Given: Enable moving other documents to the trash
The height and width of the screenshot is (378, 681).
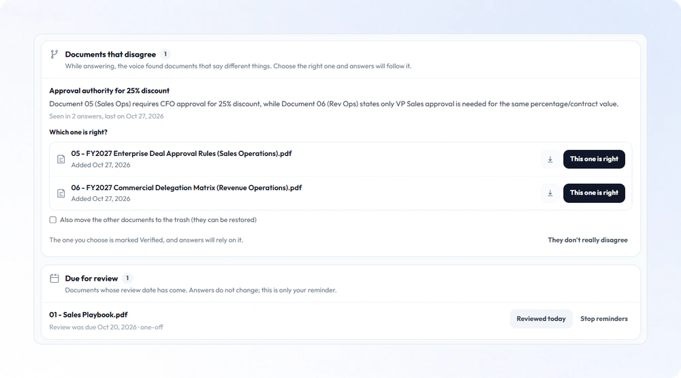Looking at the screenshot, I should pyautogui.click(x=53, y=220).
